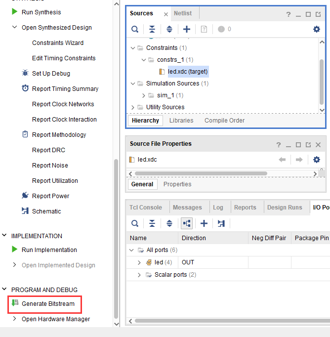Image resolution: width=330 pixels, height=337 pixels.
Task: Collapse the IMPLEMENTATION section
Action: (4, 235)
